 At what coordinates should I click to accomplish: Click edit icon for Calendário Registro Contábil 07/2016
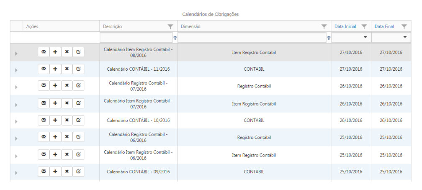click(78, 85)
